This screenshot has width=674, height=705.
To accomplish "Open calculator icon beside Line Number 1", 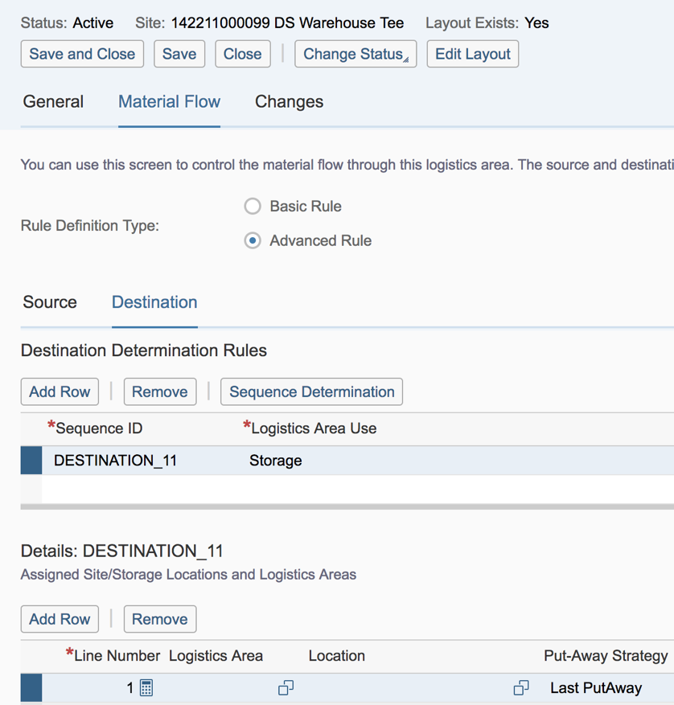I will 146,688.
